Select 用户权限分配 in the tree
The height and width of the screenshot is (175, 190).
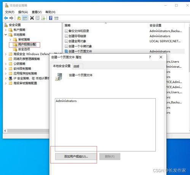click(x=27, y=45)
